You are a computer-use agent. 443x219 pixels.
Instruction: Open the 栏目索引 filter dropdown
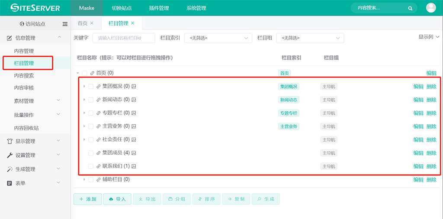[218, 38]
